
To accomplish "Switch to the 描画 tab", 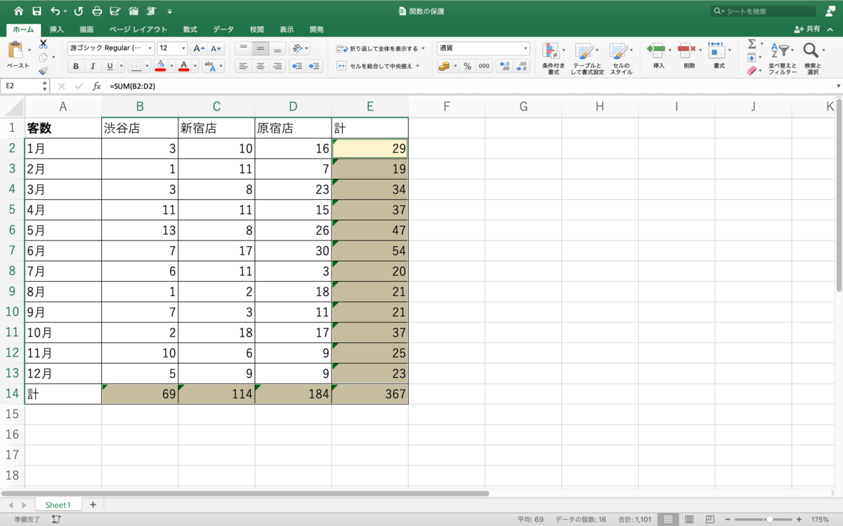I will pyautogui.click(x=86, y=29).
